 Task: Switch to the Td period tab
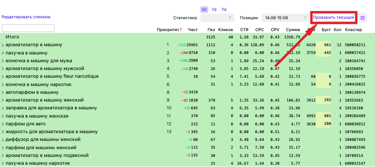coord(224,10)
